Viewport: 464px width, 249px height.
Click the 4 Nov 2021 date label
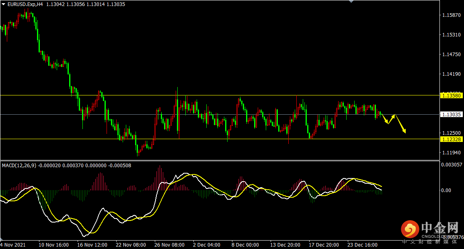point(13,245)
